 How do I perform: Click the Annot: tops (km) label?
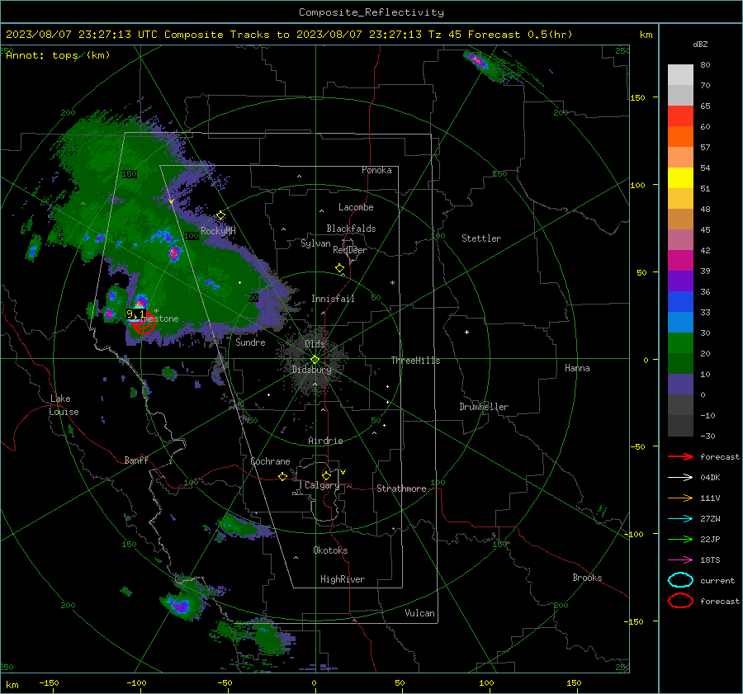tap(58, 55)
